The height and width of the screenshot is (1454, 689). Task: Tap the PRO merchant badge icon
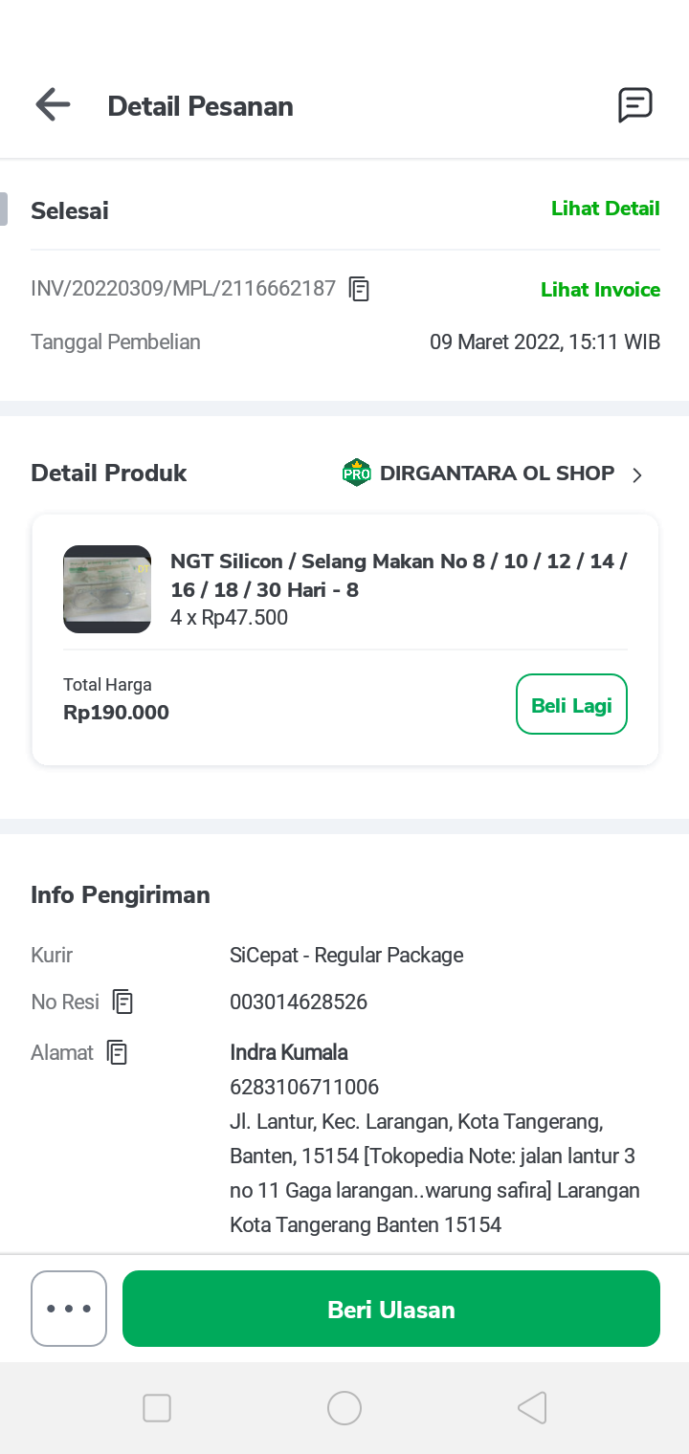pyautogui.click(x=356, y=473)
